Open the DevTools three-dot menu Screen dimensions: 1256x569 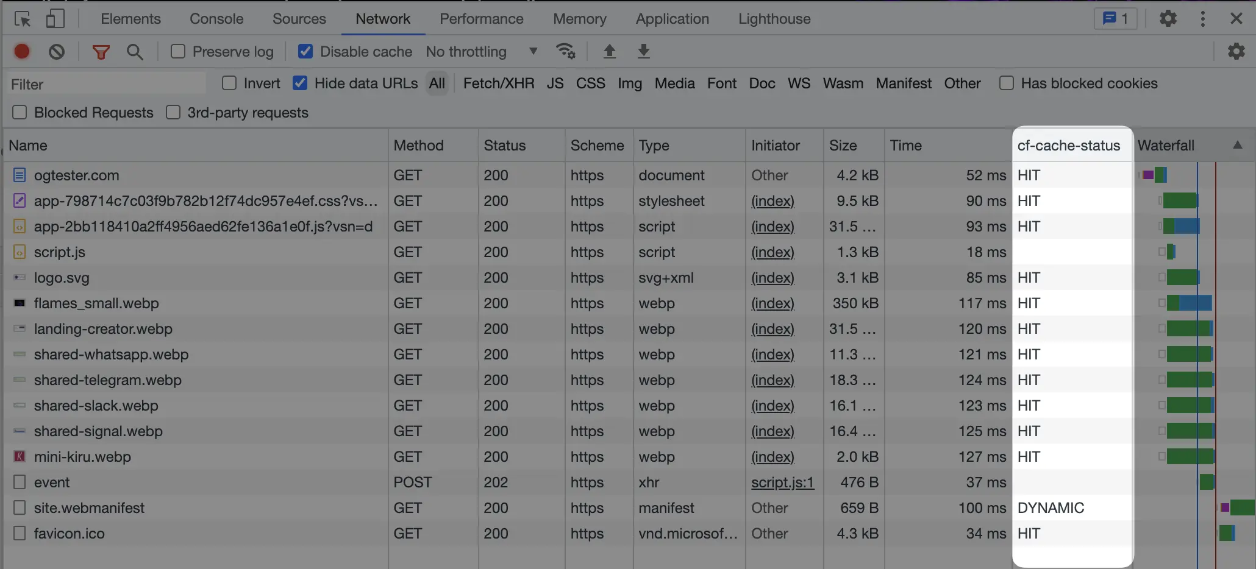point(1202,19)
